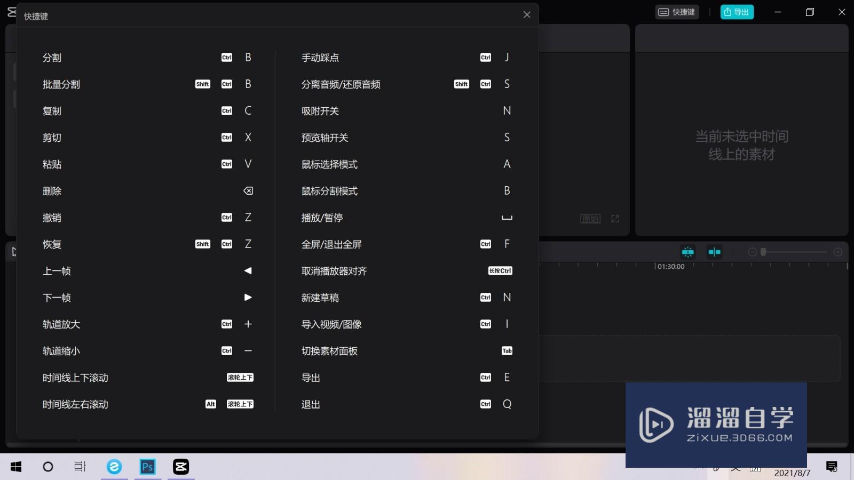Click the Shift badge in 批量分割 row
Image resolution: width=854 pixels, height=480 pixels.
[203, 84]
